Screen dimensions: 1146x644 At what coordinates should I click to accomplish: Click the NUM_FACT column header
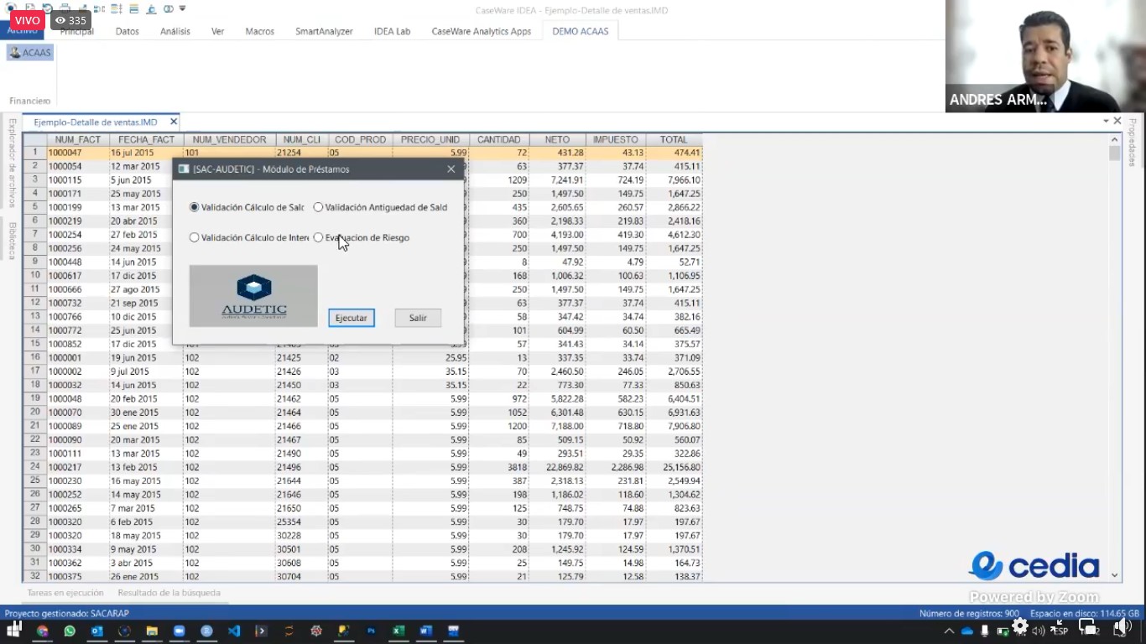[78, 140]
